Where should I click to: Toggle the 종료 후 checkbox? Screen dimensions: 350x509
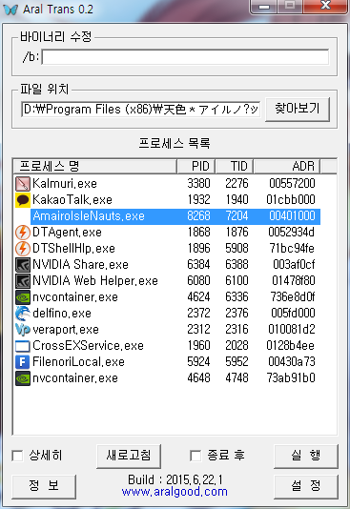pyautogui.click(x=196, y=456)
